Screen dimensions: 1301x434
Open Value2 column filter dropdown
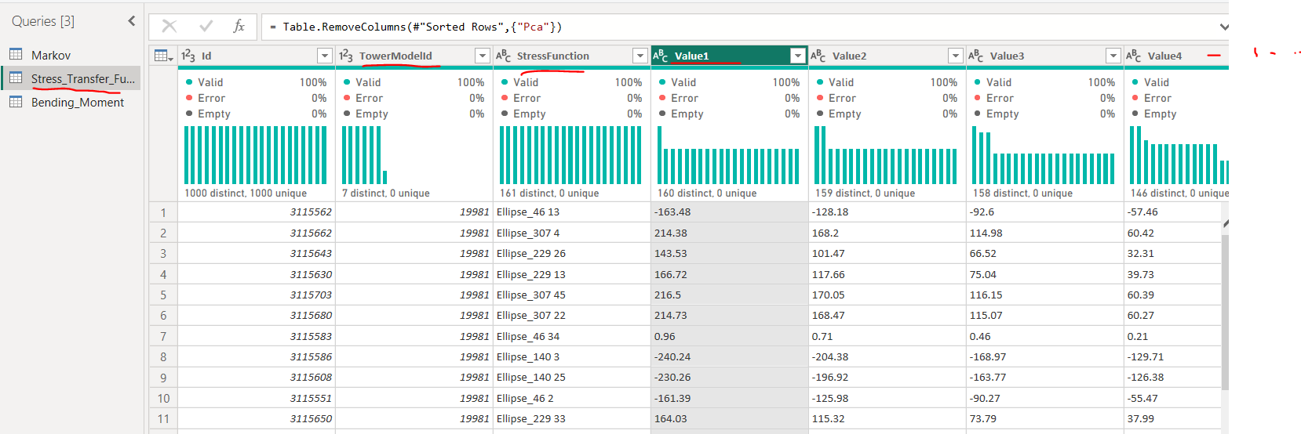coord(956,56)
